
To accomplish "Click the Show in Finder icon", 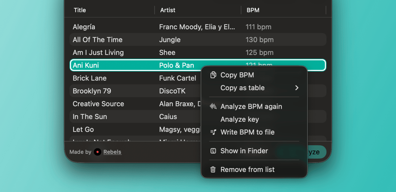I will click(x=213, y=151).
